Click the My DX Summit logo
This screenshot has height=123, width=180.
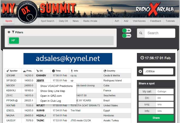coord(39,11)
